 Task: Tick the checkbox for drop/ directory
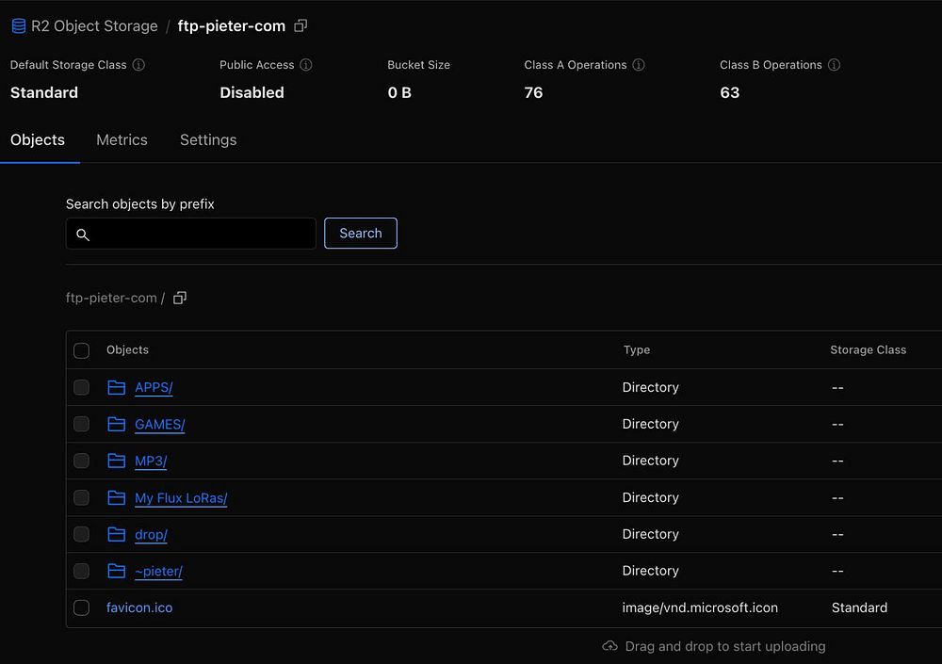pyautogui.click(x=82, y=534)
